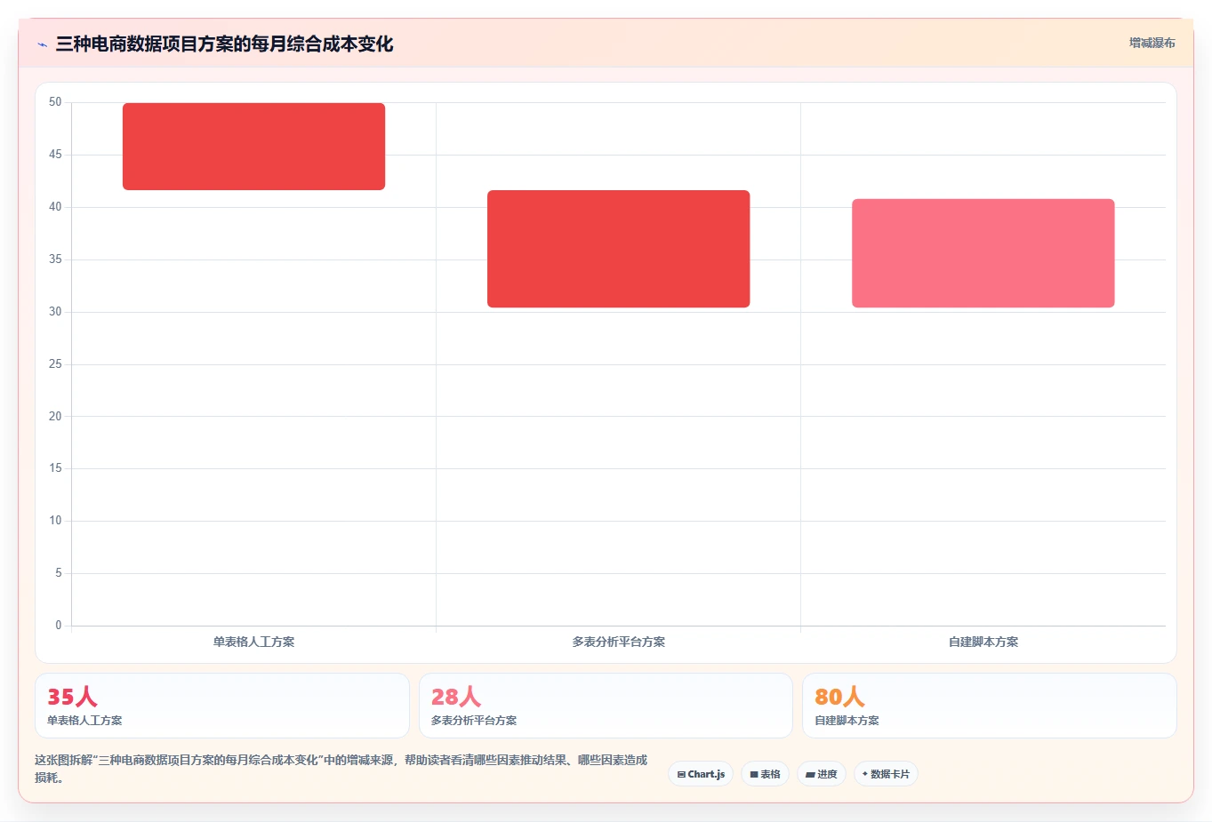
Task: Click the x-axis label 单表格人工方案
Action: click(x=253, y=642)
